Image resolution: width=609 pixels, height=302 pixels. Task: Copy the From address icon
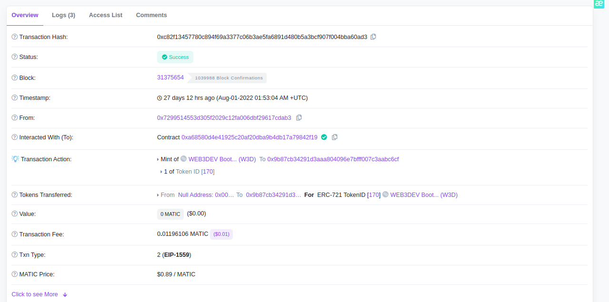[x=299, y=117]
